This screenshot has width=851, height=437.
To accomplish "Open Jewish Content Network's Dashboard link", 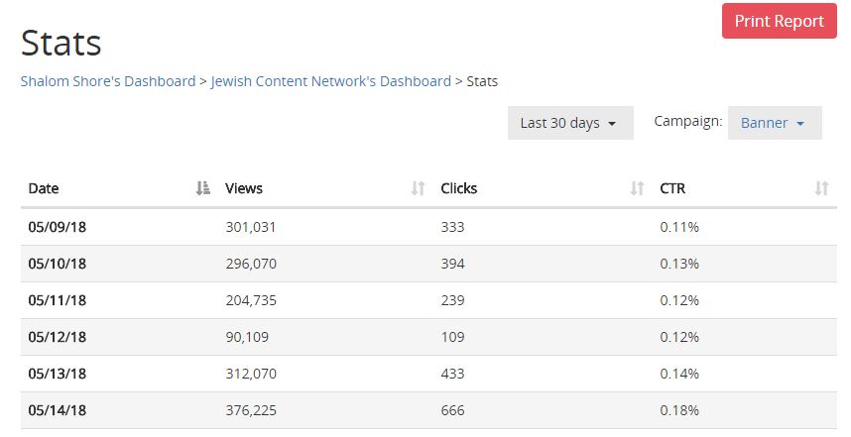I will pyautogui.click(x=331, y=81).
